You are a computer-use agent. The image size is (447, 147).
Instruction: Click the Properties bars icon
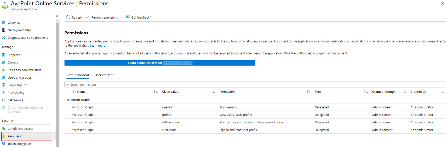[4, 55]
